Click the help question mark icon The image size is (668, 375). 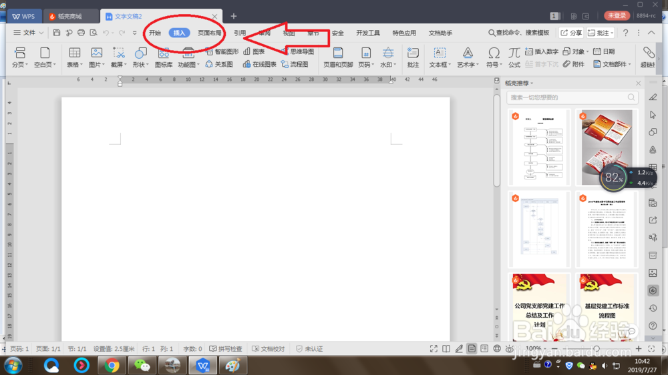point(625,33)
